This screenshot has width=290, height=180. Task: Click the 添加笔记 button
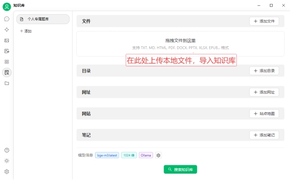click(264, 135)
